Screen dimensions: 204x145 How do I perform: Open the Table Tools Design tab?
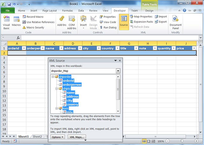tap(149, 10)
